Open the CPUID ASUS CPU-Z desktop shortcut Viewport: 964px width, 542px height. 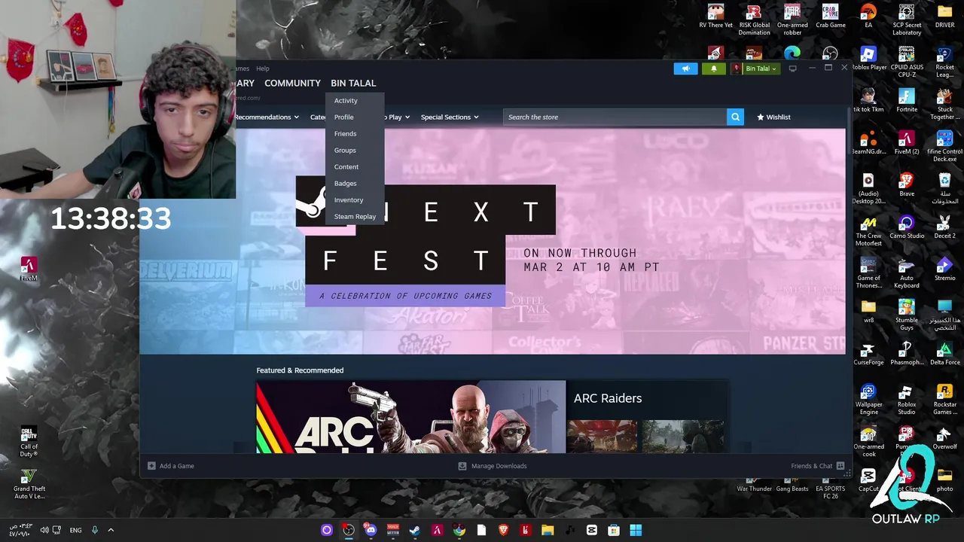point(907,62)
